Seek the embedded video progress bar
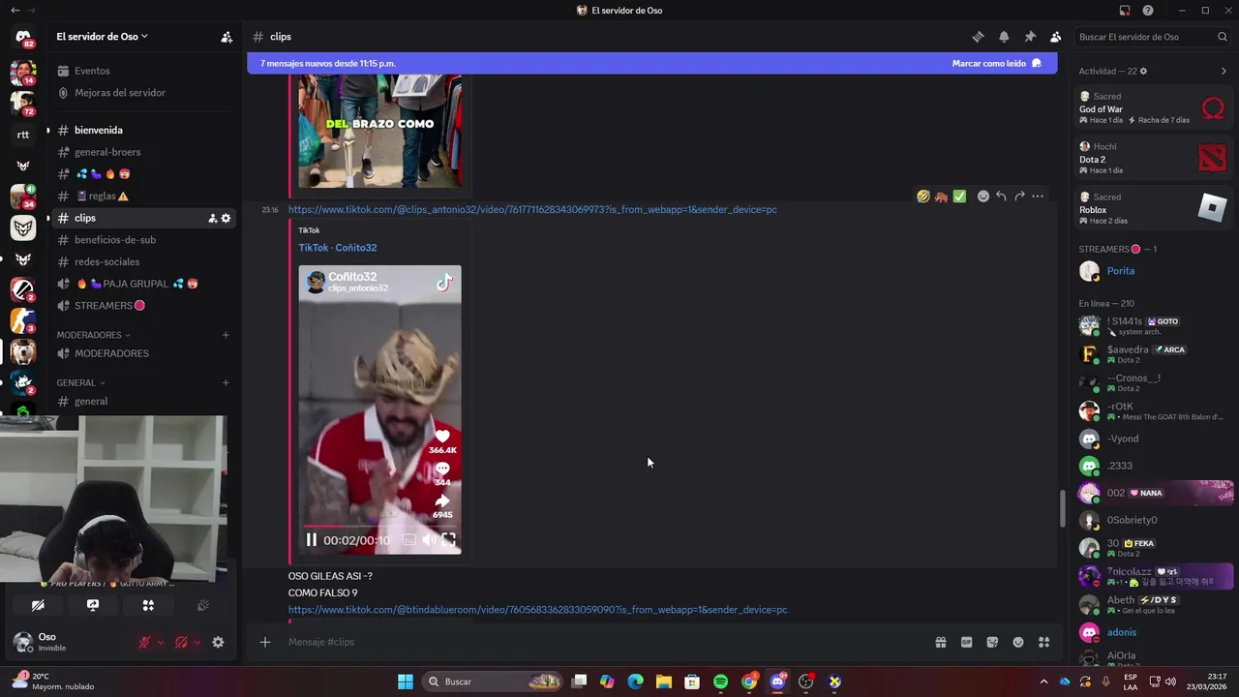 pos(379,527)
